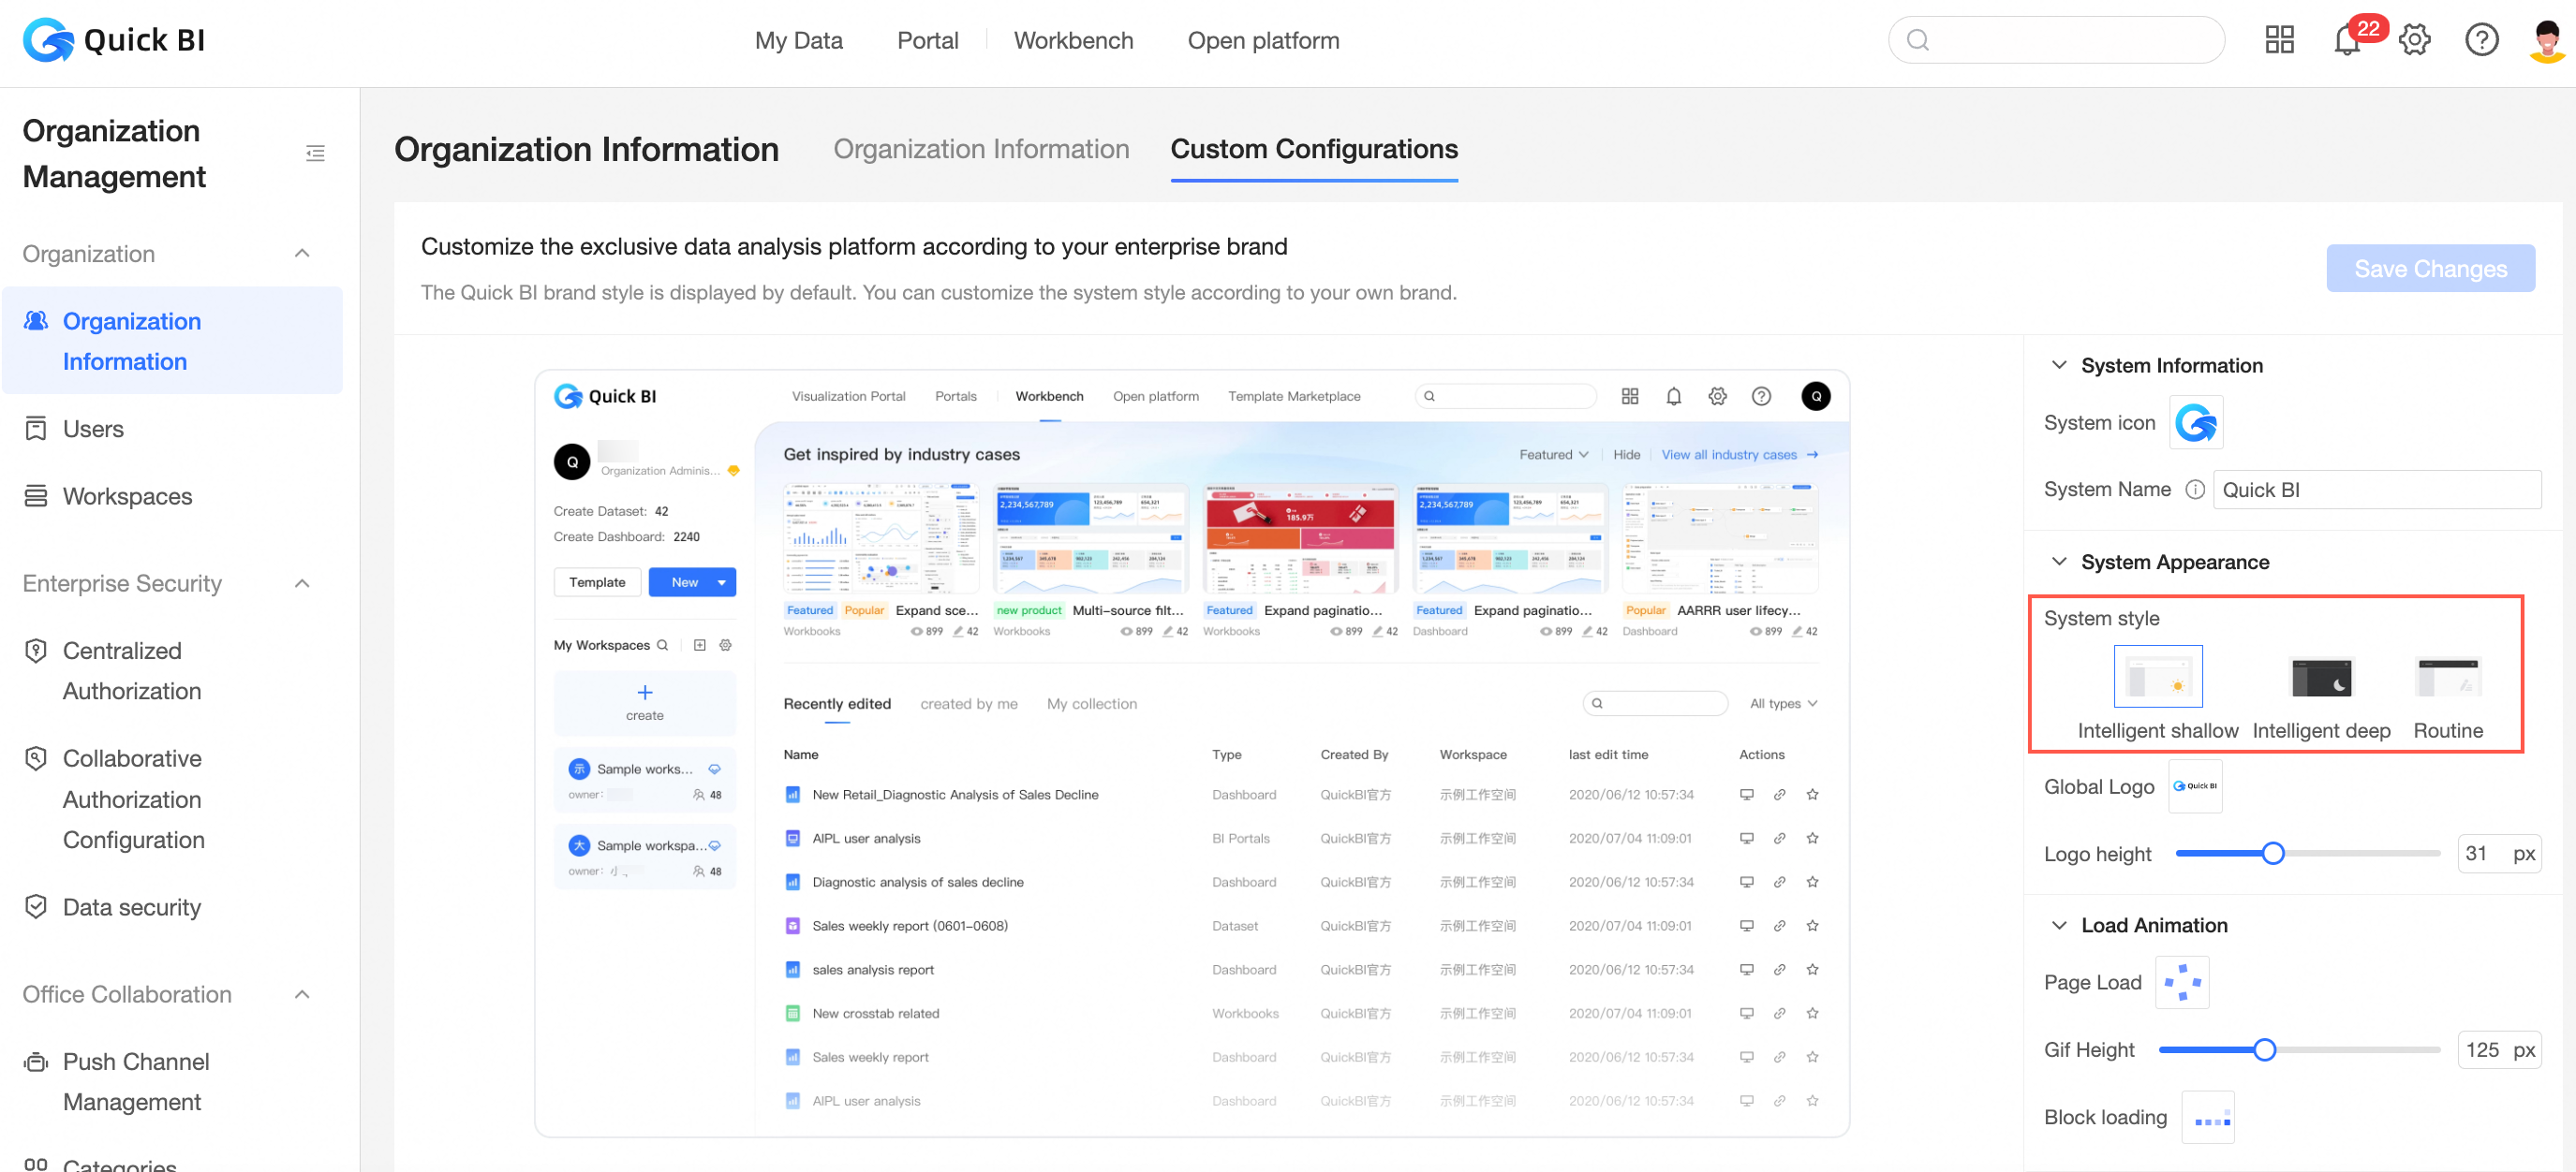Open the apps grid icon
The width and height of the screenshot is (2576, 1172).
2279,41
